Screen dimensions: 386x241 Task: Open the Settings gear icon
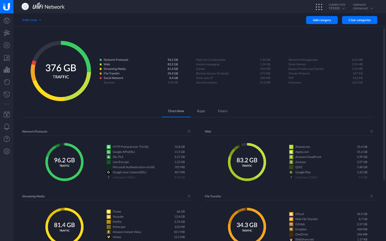pyautogui.click(x=7, y=151)
